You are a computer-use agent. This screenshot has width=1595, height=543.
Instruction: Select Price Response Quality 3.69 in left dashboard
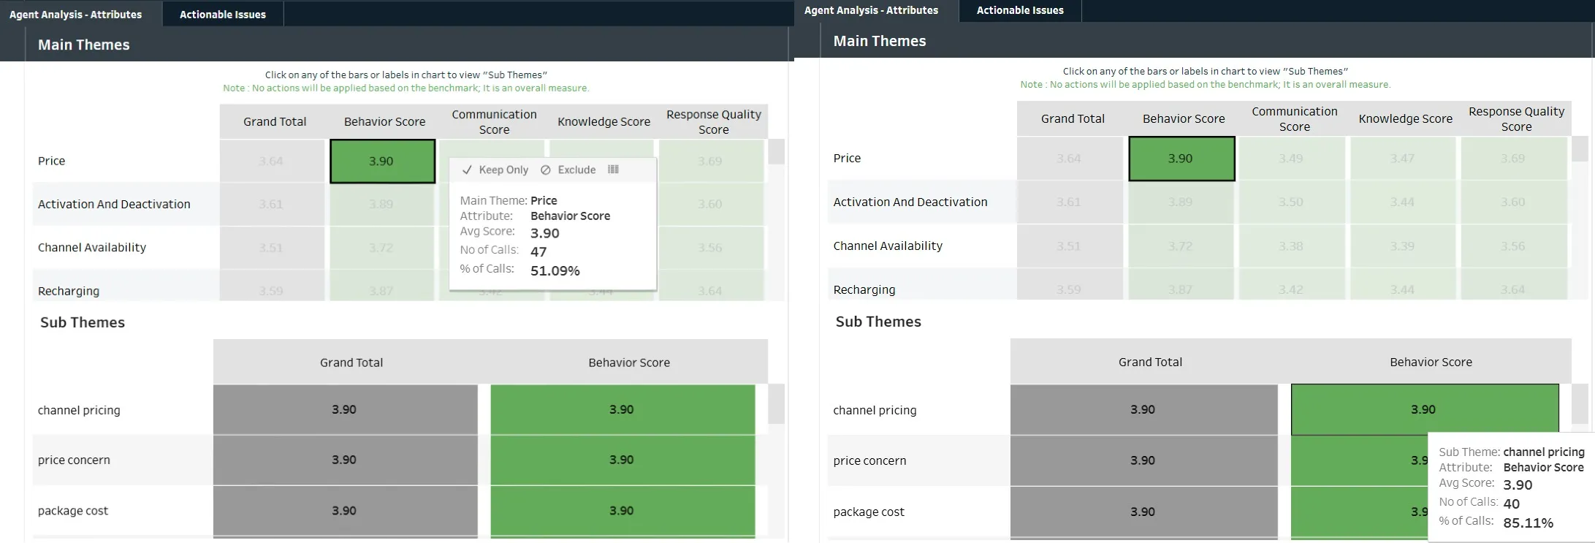pos(711,161)
